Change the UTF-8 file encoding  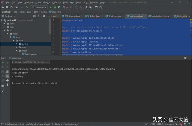[x=160, y=124]
